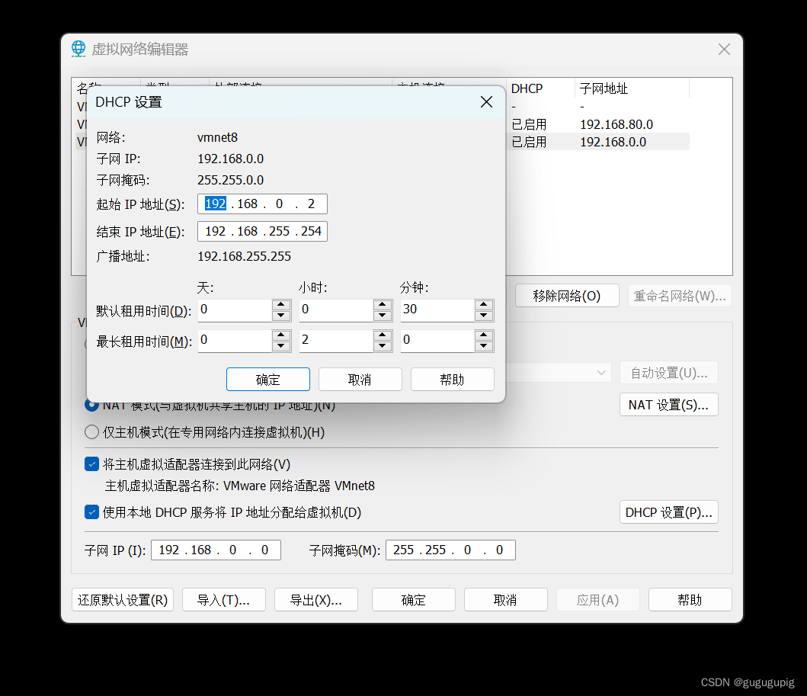Click main window 帮助 button
The height and width of the screenshot is (696, 807).
(690, 600)
